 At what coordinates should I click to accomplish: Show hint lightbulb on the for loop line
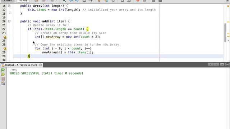(5, 49)
